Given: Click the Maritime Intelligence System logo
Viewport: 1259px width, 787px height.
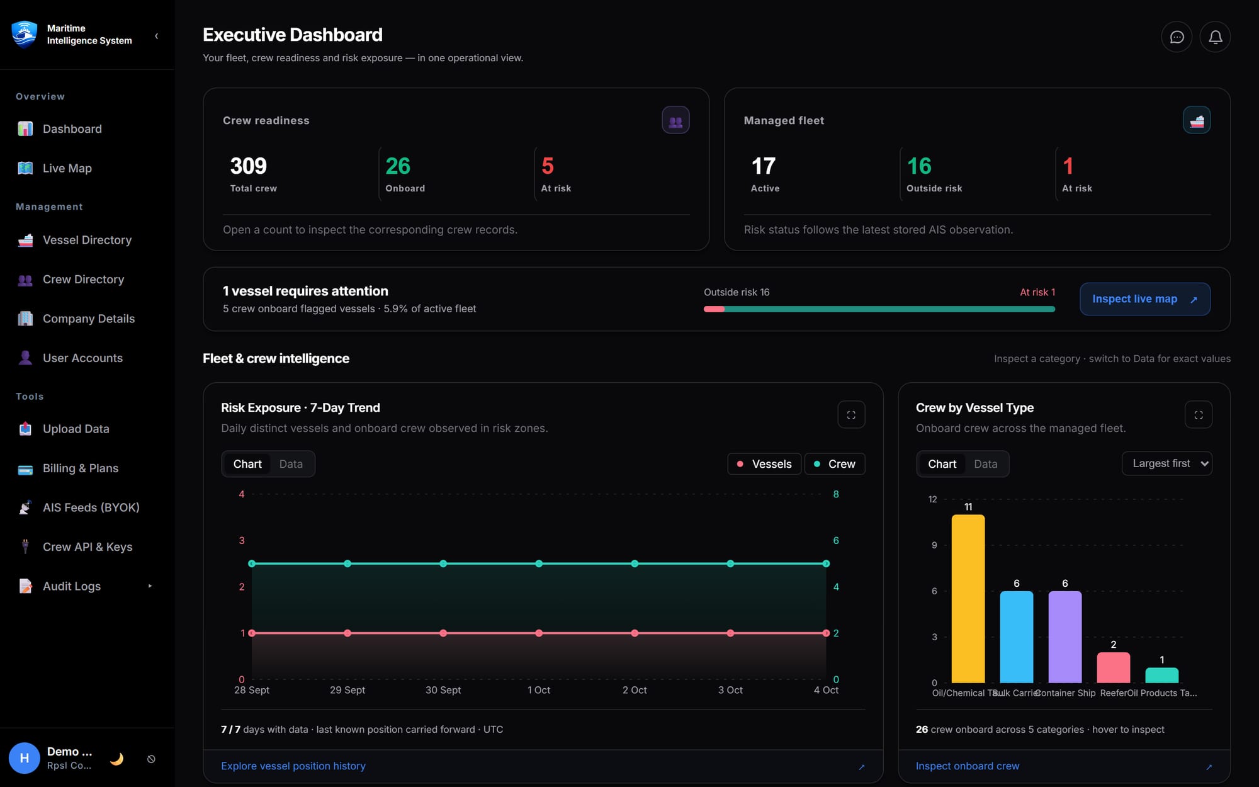Looking at the screenshot, I should coord(25,34).
